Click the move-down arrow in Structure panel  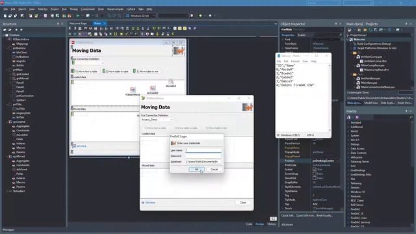(21, 30)
